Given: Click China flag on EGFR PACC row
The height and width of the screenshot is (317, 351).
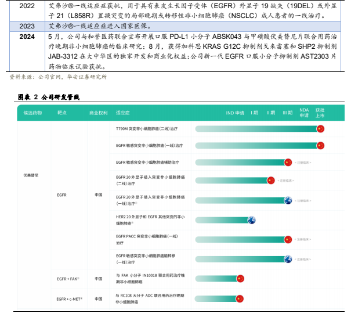Looking at the screenshot, I should point(288,239).
